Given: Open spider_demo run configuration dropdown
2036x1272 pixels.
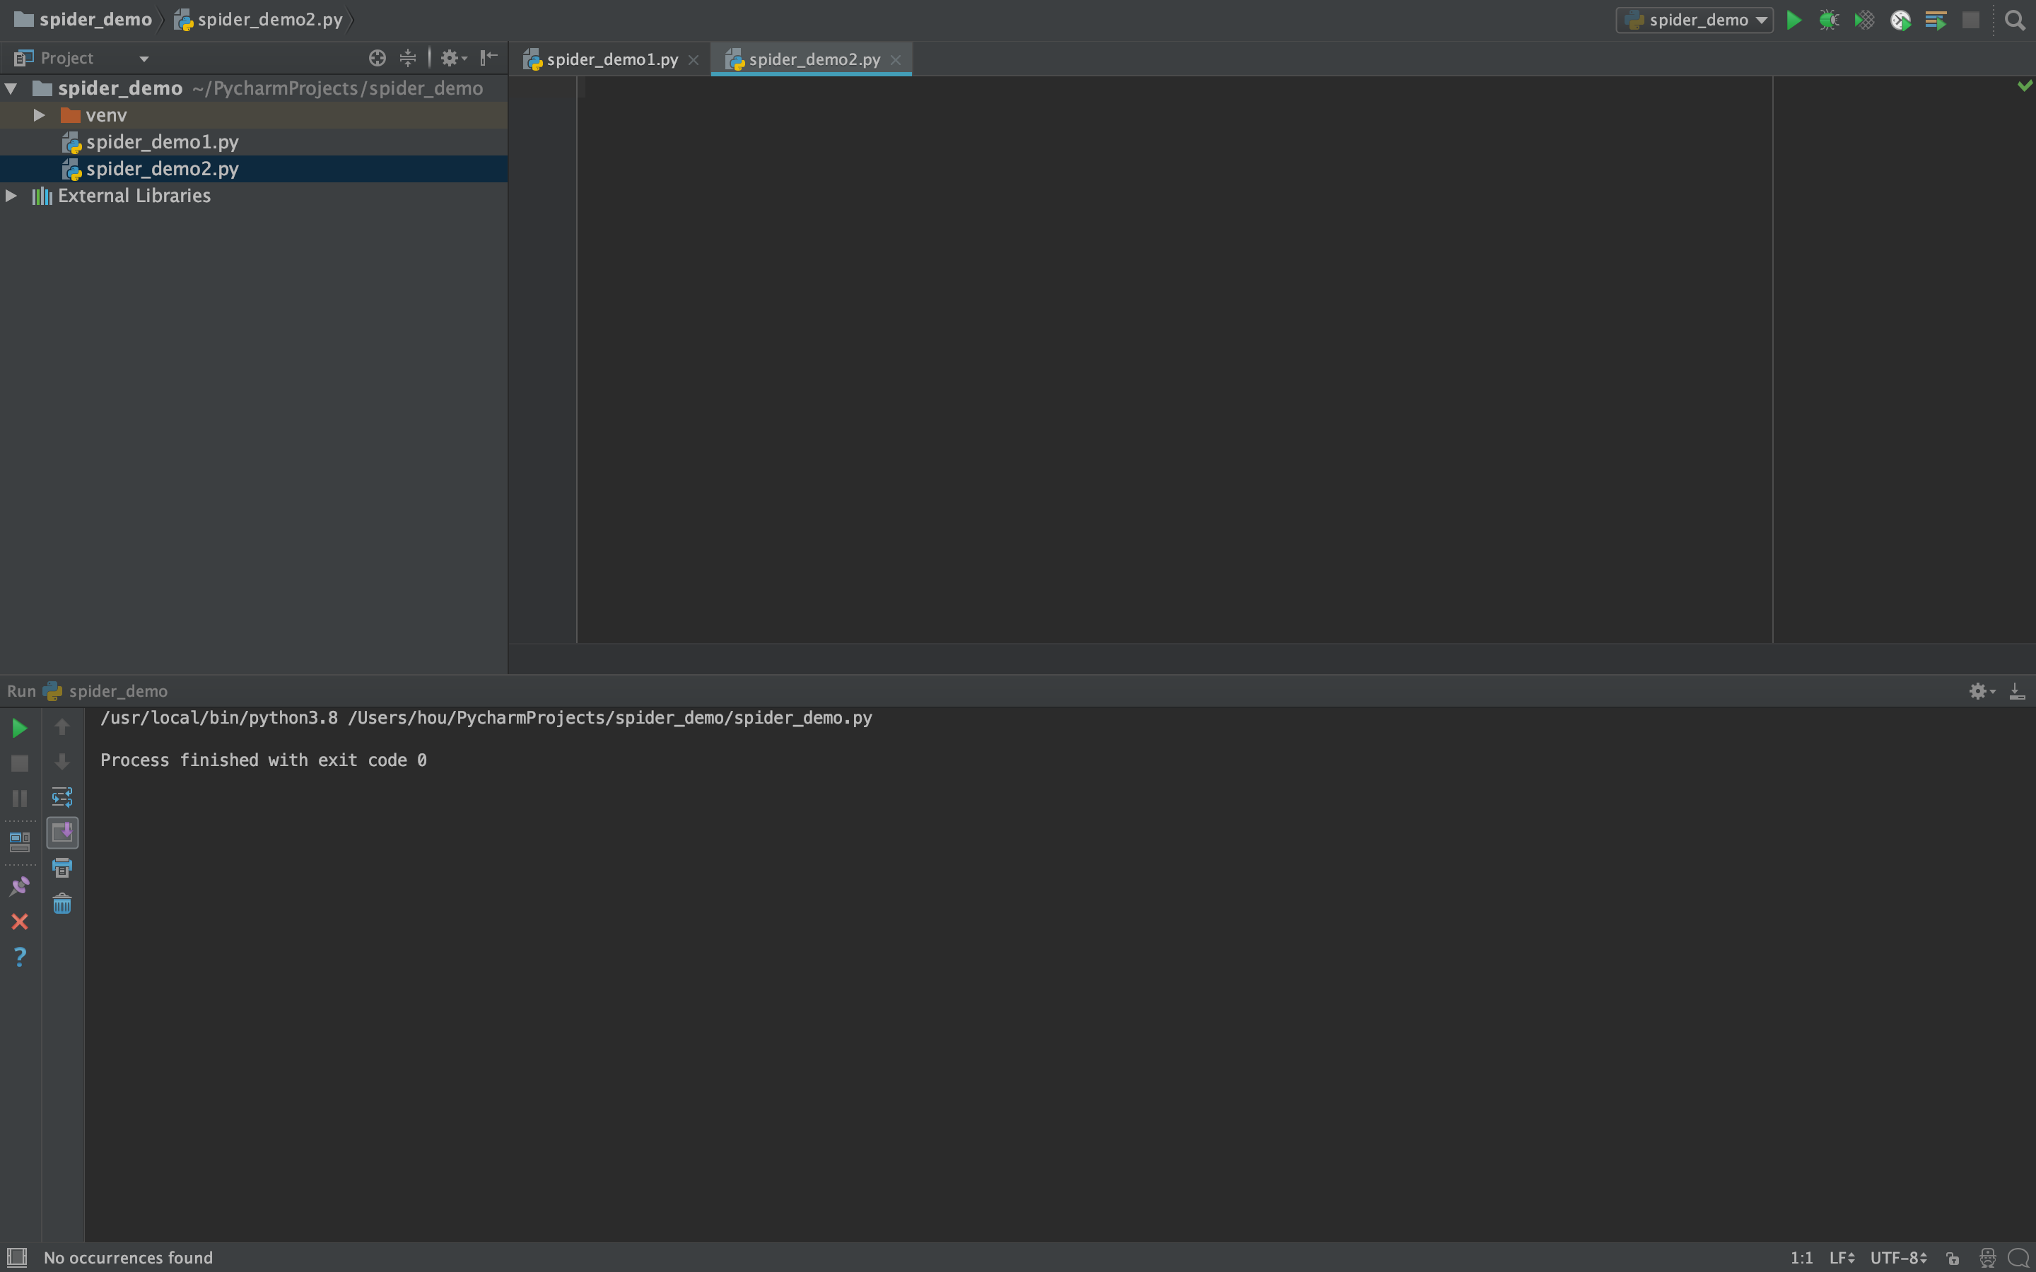Looking at the screenshot, I should (1695, 20).
